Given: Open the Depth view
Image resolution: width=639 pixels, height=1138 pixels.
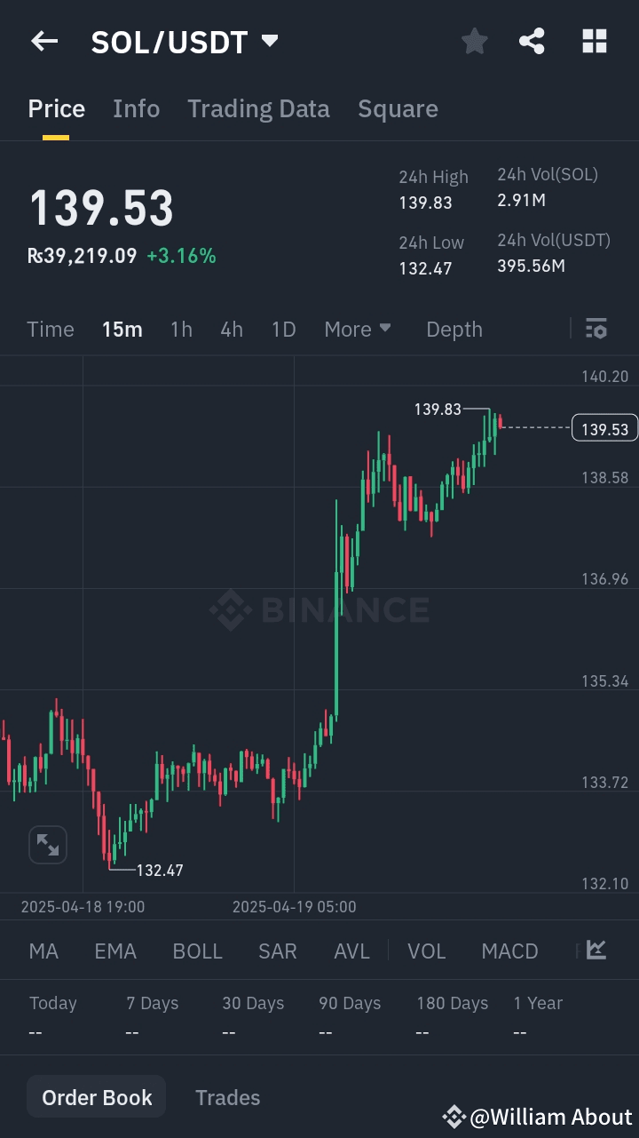Looking at the screenshot, I should [454, 329].
